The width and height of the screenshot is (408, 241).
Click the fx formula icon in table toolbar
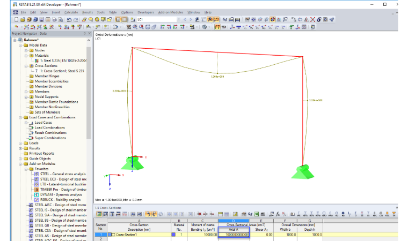click(x=278, y=214)
